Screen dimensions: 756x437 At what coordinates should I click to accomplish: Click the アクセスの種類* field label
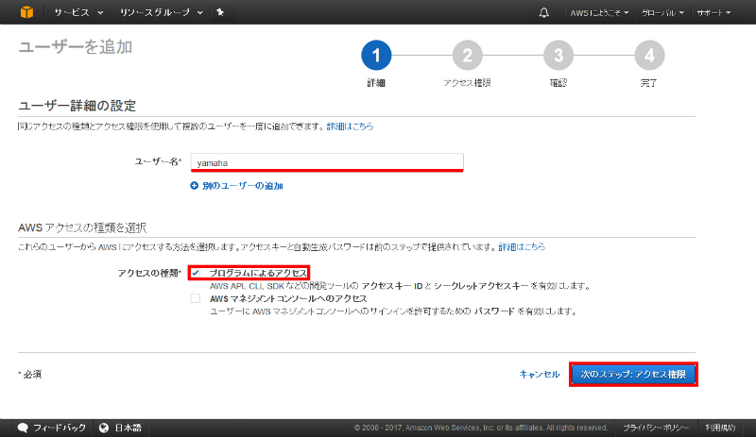[x=149, y=273]
